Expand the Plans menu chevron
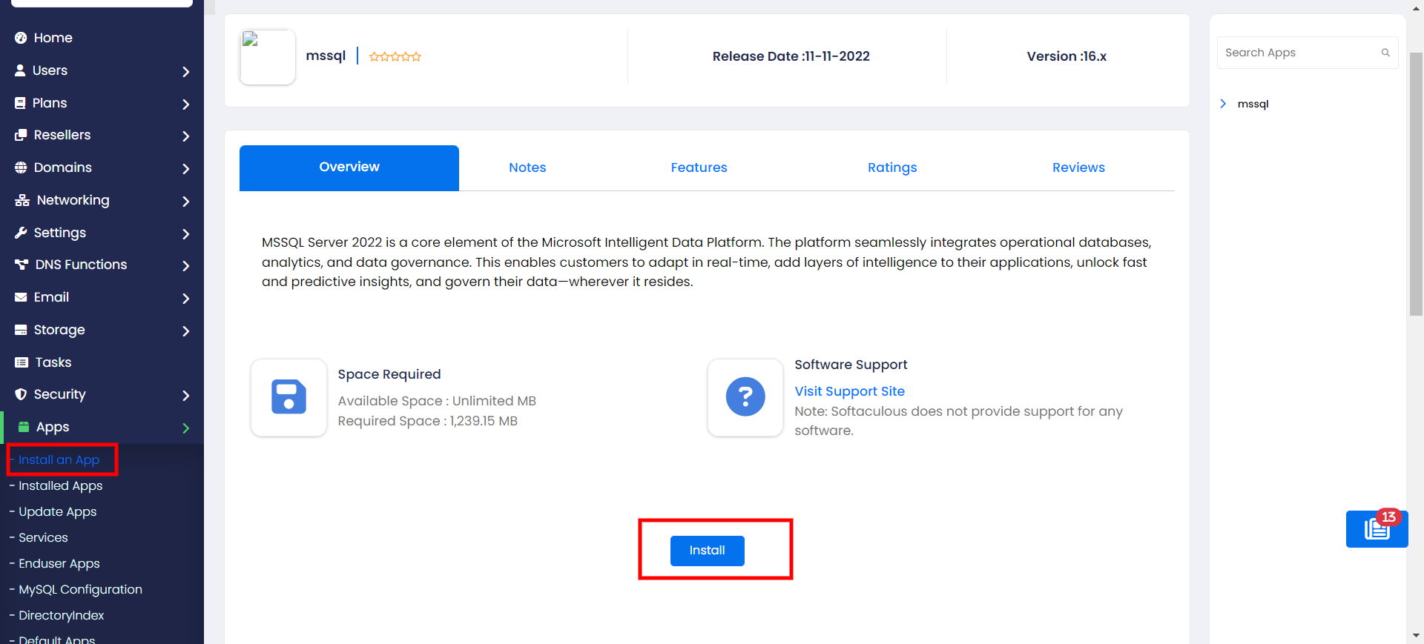Viewport: 1424px width, 644px height. [185, 104]
